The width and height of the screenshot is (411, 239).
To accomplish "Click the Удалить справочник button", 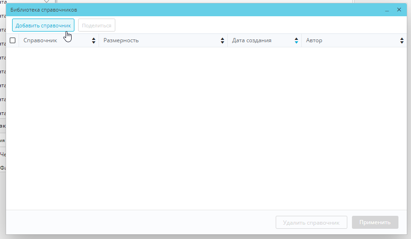I will pyautogui.click(x=312, y=223).
